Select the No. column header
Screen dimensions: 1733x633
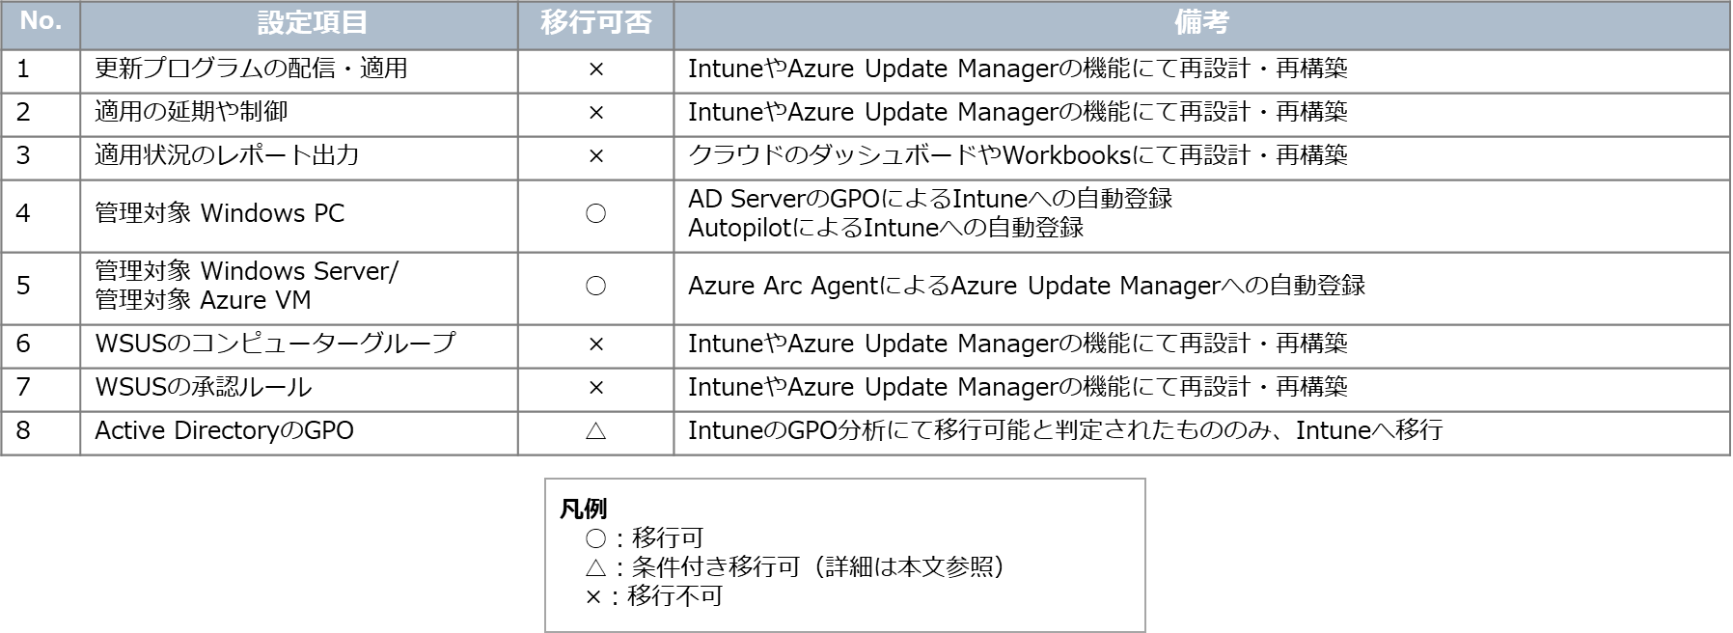(x=41, y=23)
